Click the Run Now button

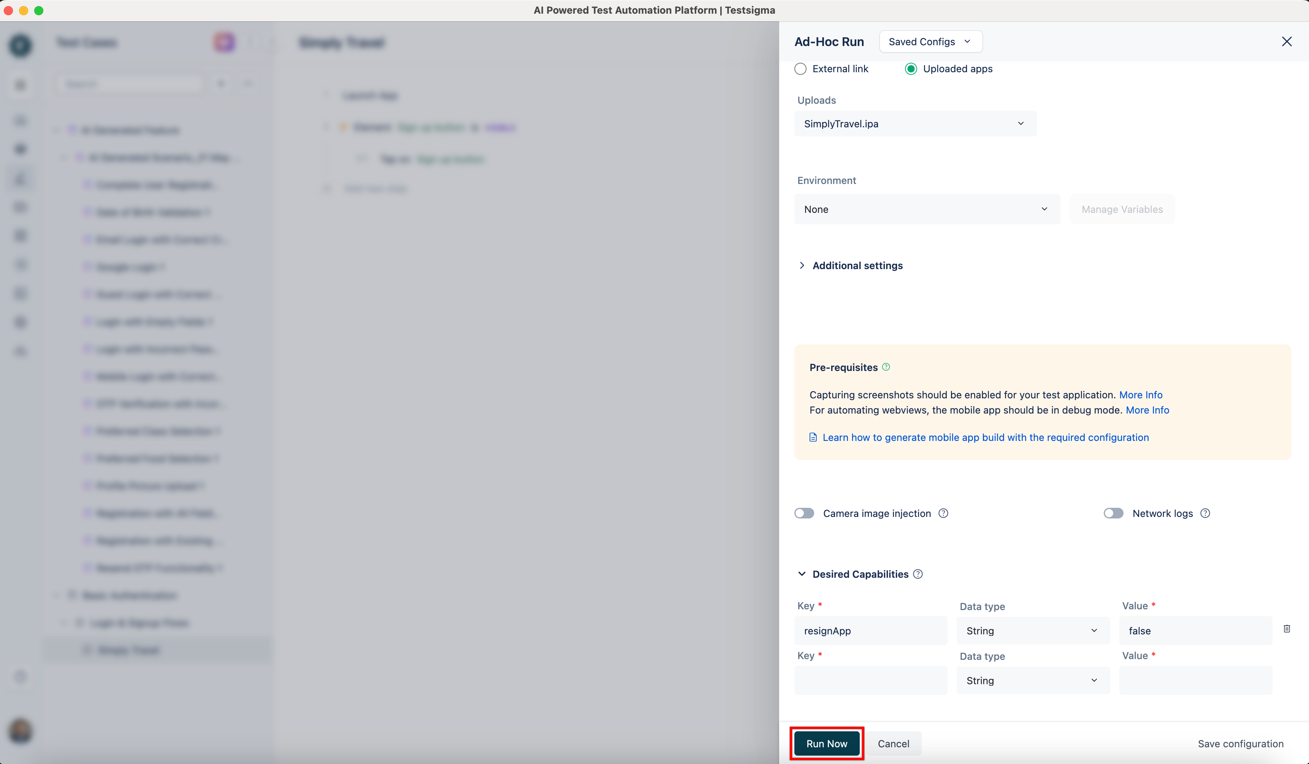(826, 744)
